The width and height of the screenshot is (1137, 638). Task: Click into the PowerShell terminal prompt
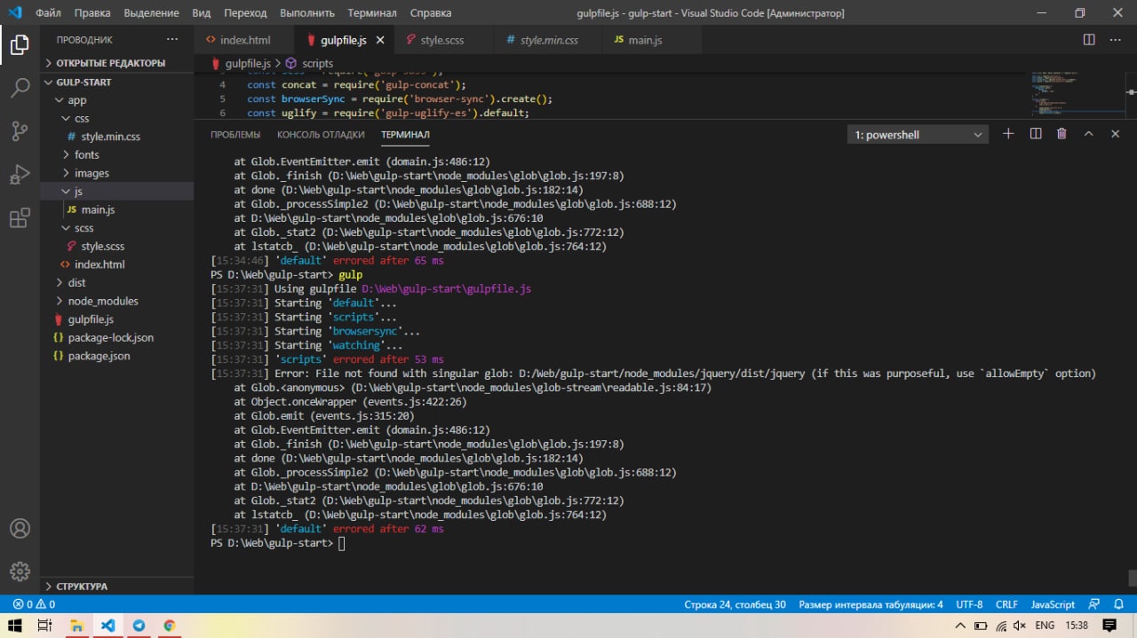pos(341,543)
